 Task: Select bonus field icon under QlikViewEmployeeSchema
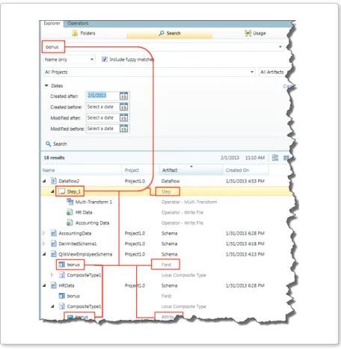61,265
